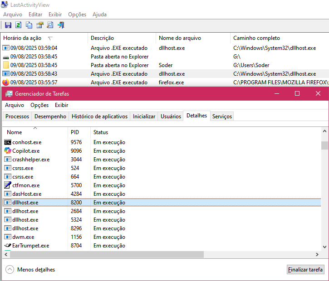
Task: Switch to the Serviços tab
Action: tap(222, 116)
